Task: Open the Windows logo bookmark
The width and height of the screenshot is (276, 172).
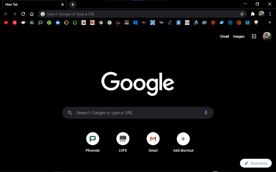Action: [135, 23]
